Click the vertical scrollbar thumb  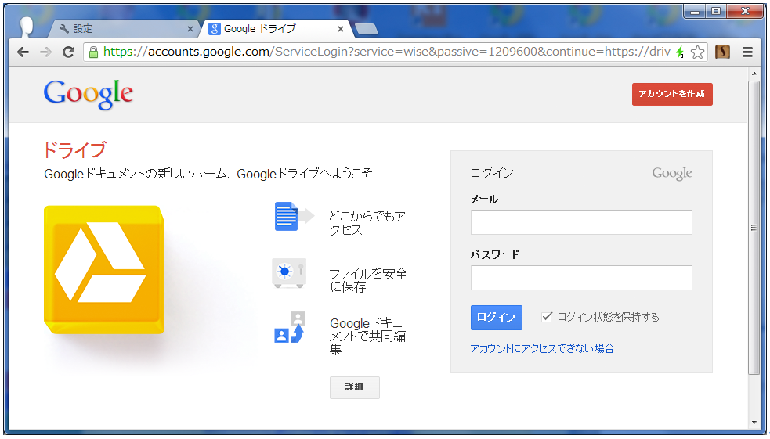click(x=754, y=228)
